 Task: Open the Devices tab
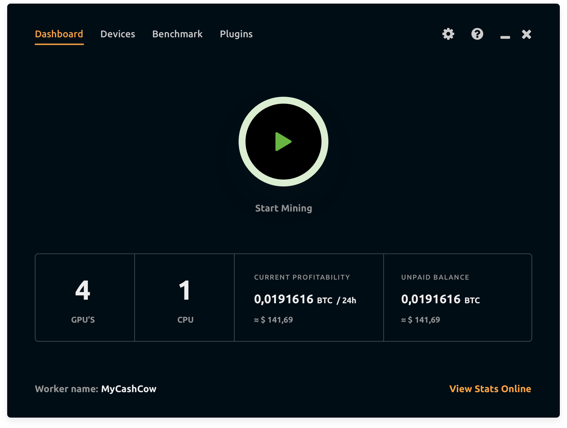pos(118,34)
